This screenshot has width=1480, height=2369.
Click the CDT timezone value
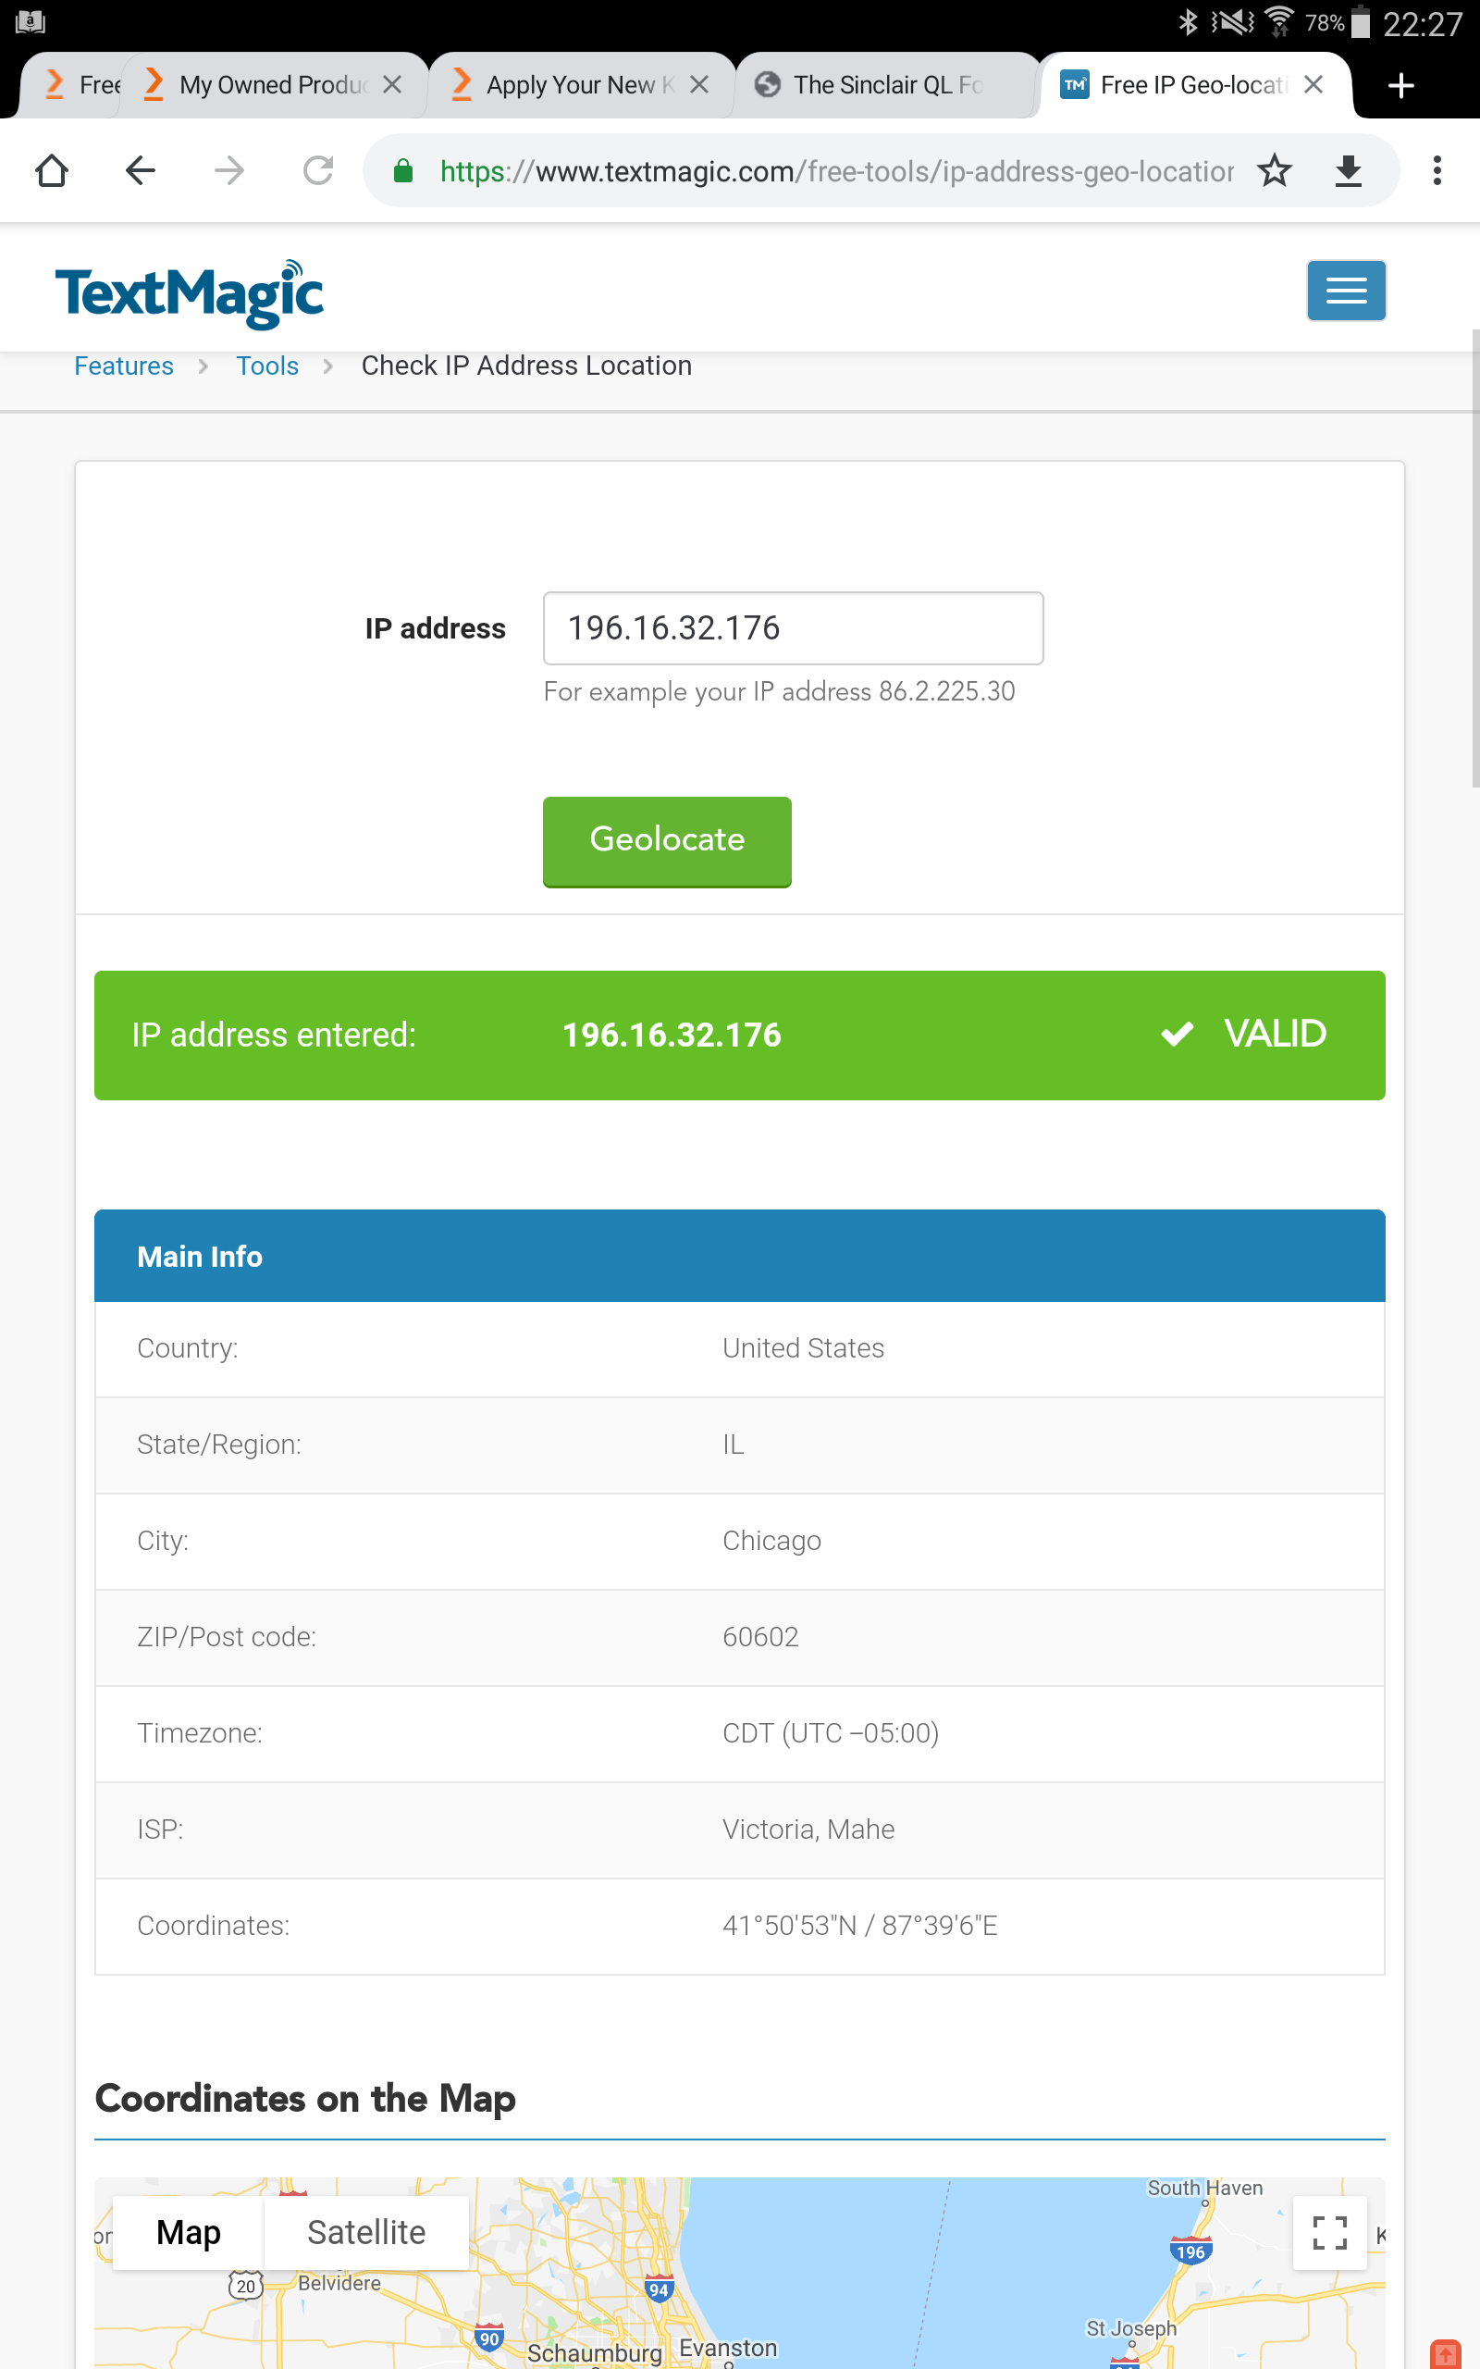[x=830, y=1732]
